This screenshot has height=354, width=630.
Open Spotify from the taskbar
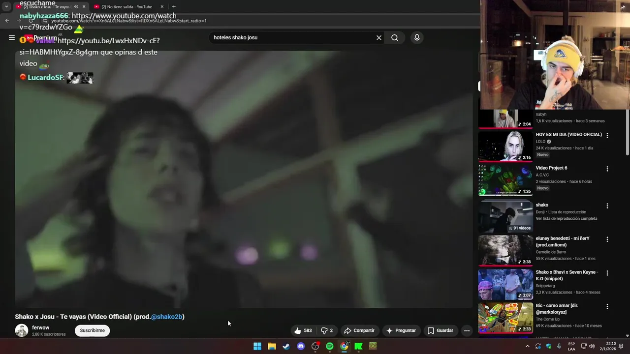(x=330, y=346)
